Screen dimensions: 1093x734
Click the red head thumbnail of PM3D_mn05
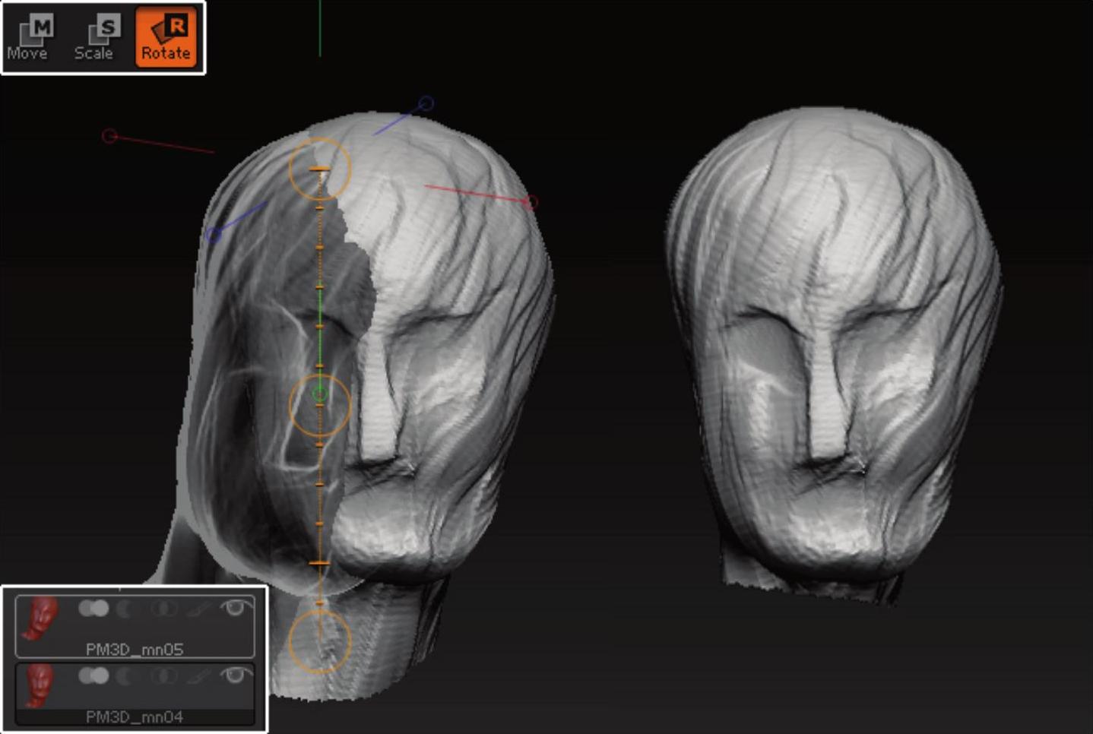[x=40, y=617]
